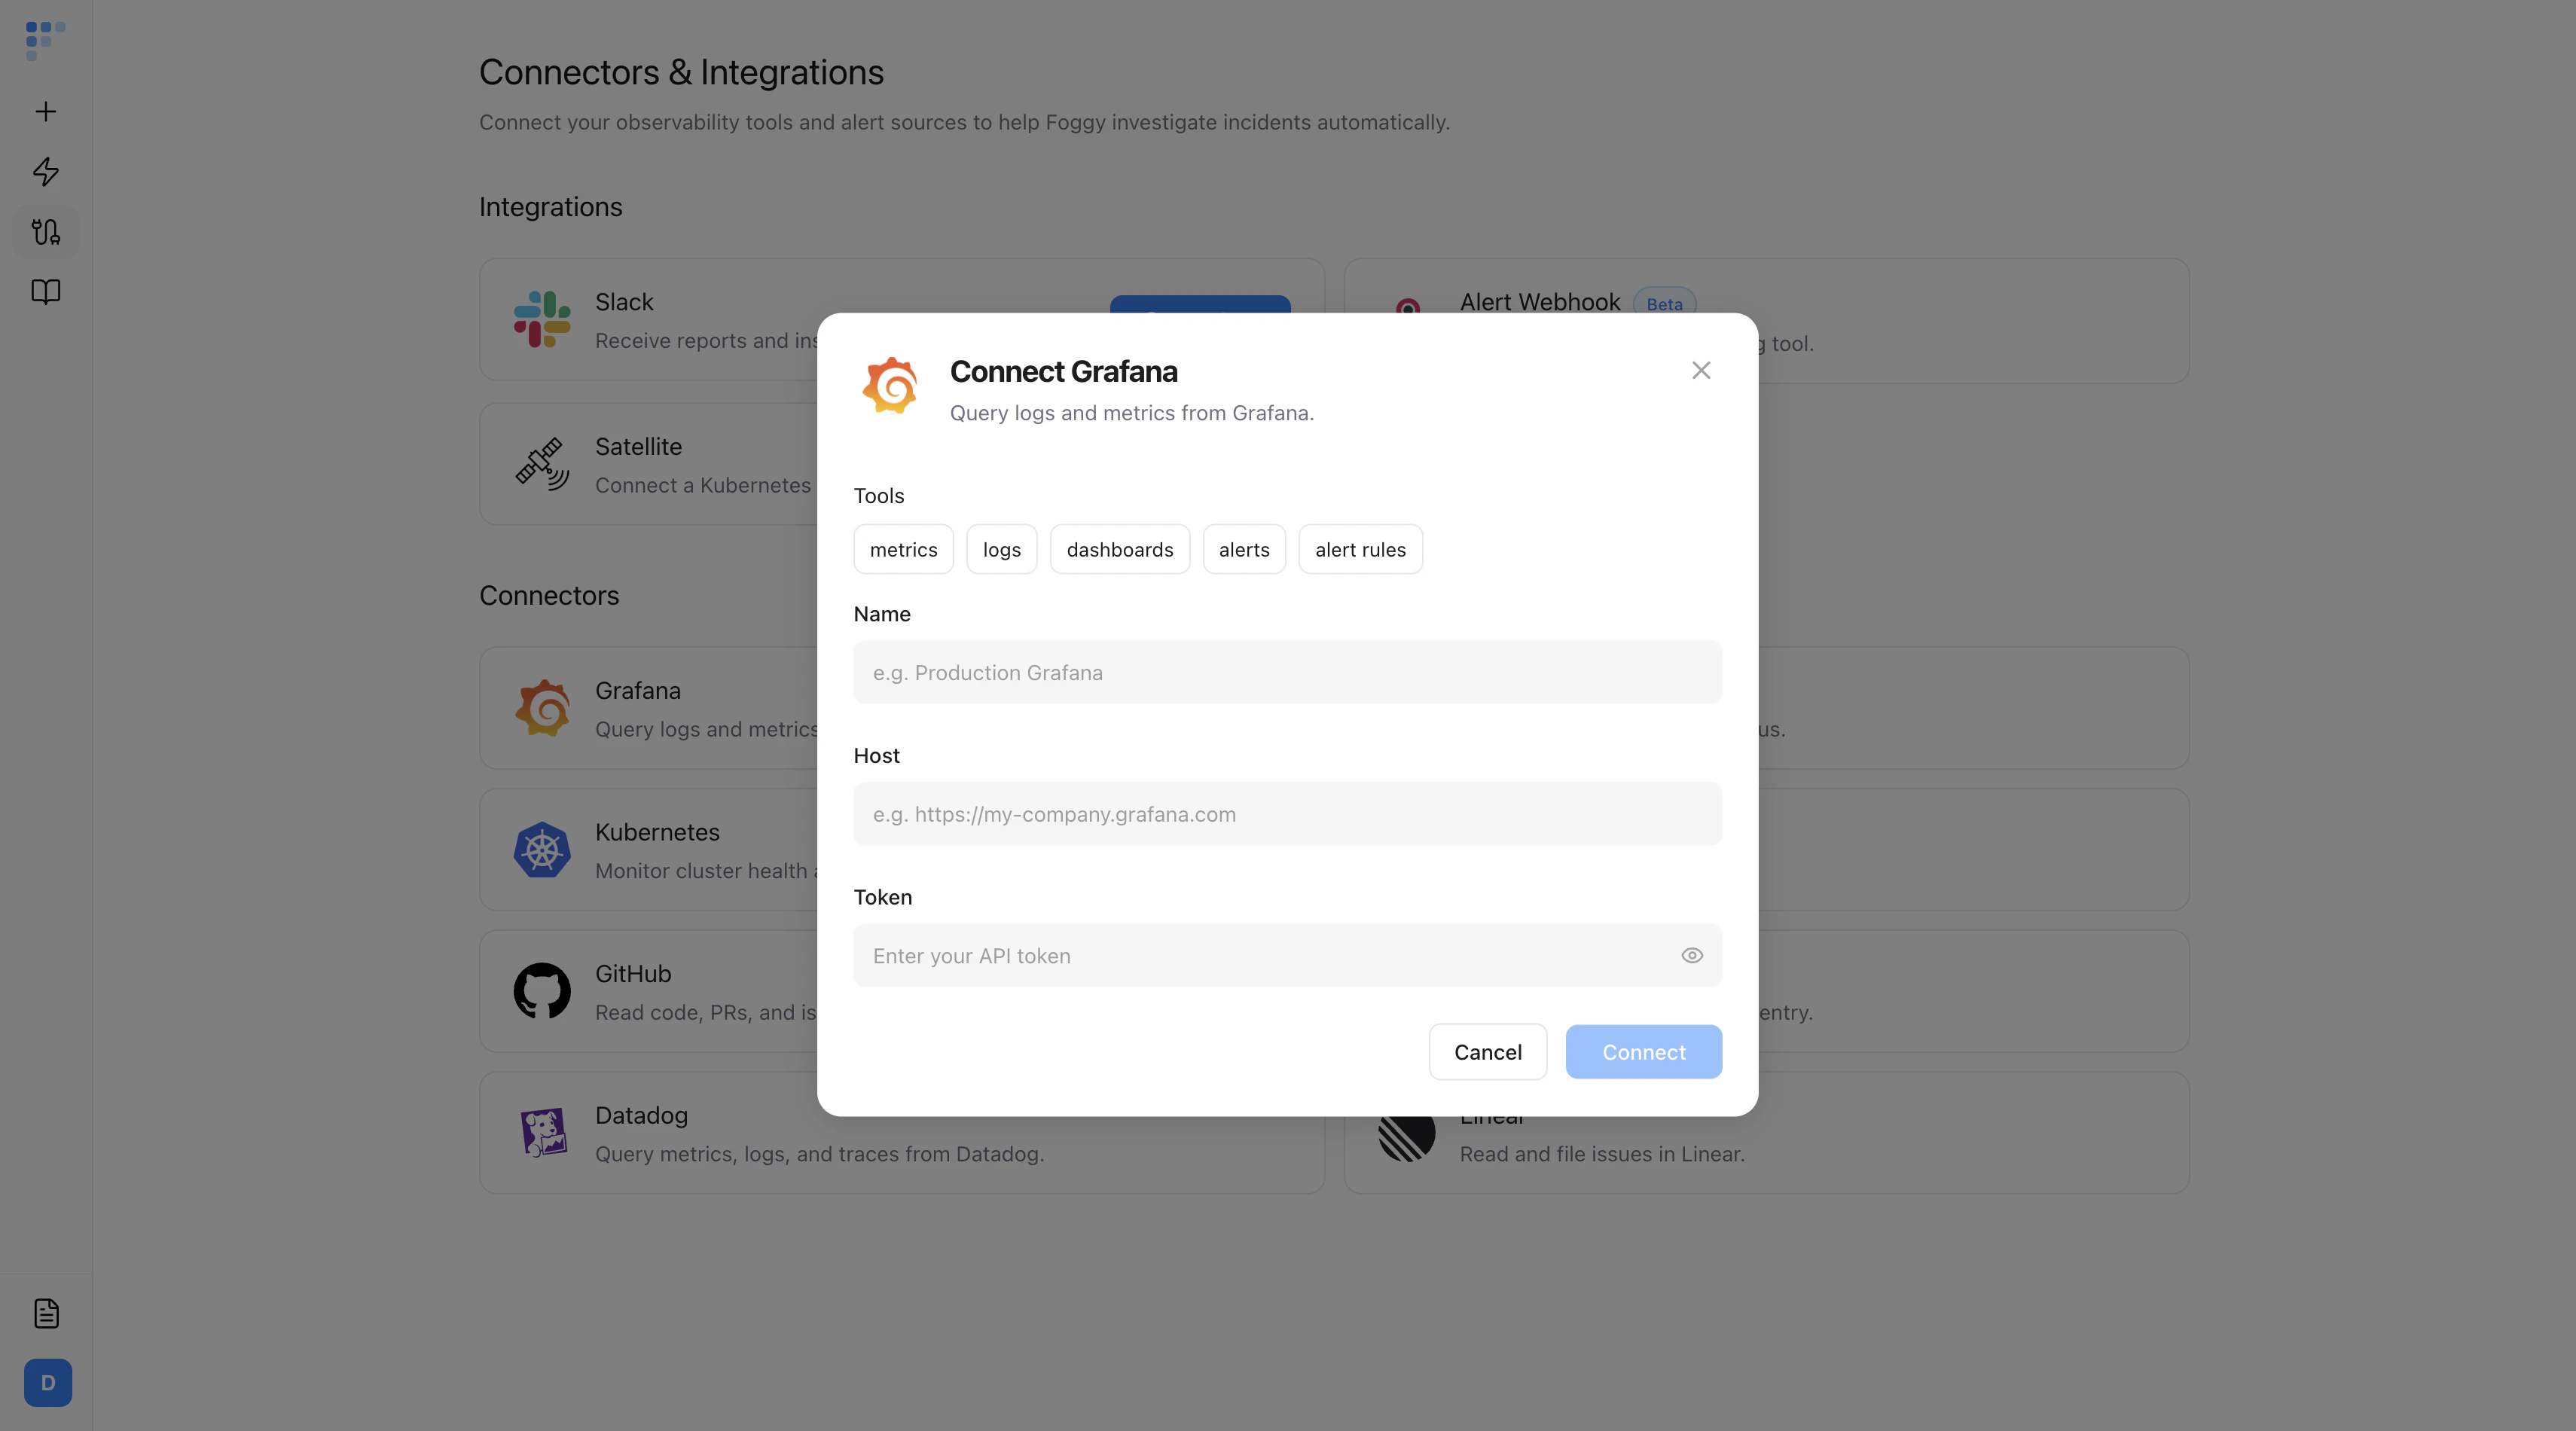Viewport: 2576px width, 1431px height.
Task: Click the Datadog icon
Action: (x=542, y=1133)
